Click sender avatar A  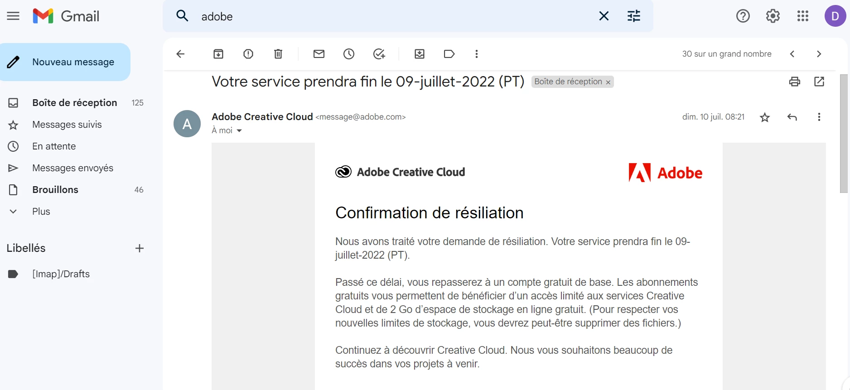pyautogui.click(x=187, y=124)
